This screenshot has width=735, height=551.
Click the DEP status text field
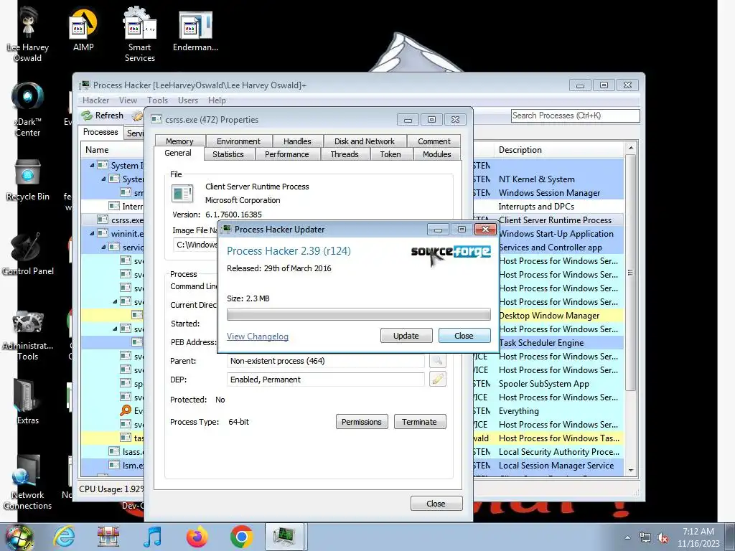click(326, 380)
